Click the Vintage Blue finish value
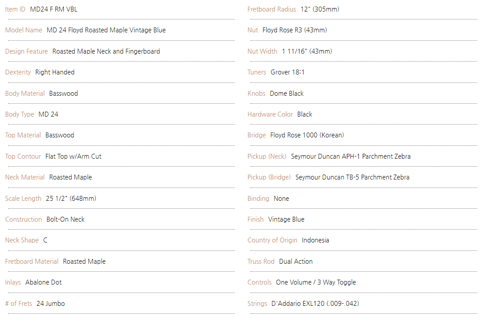The image size is (490, 328). 286,219
